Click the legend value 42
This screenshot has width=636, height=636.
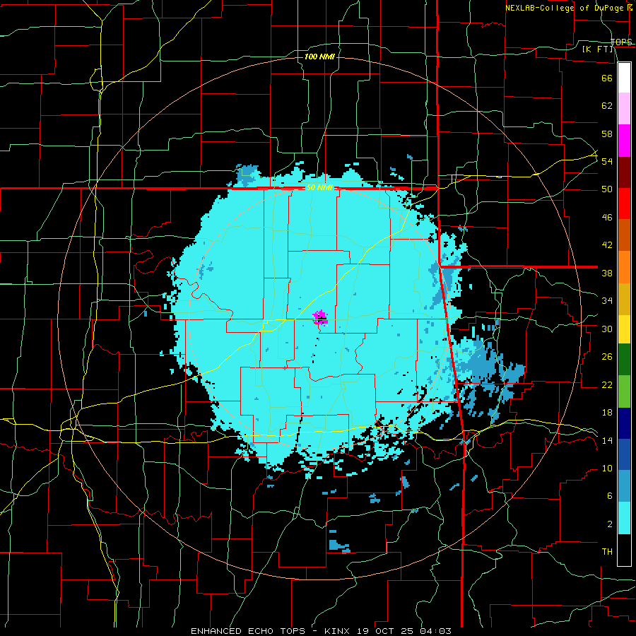607,245
